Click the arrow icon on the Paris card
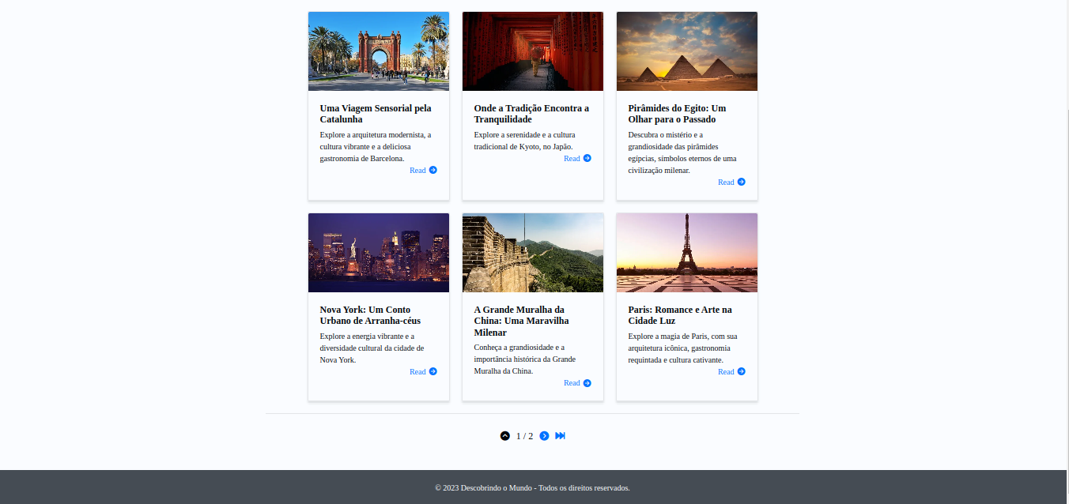This screenshot has width=1069, height=504. click(x=742, y=372)
